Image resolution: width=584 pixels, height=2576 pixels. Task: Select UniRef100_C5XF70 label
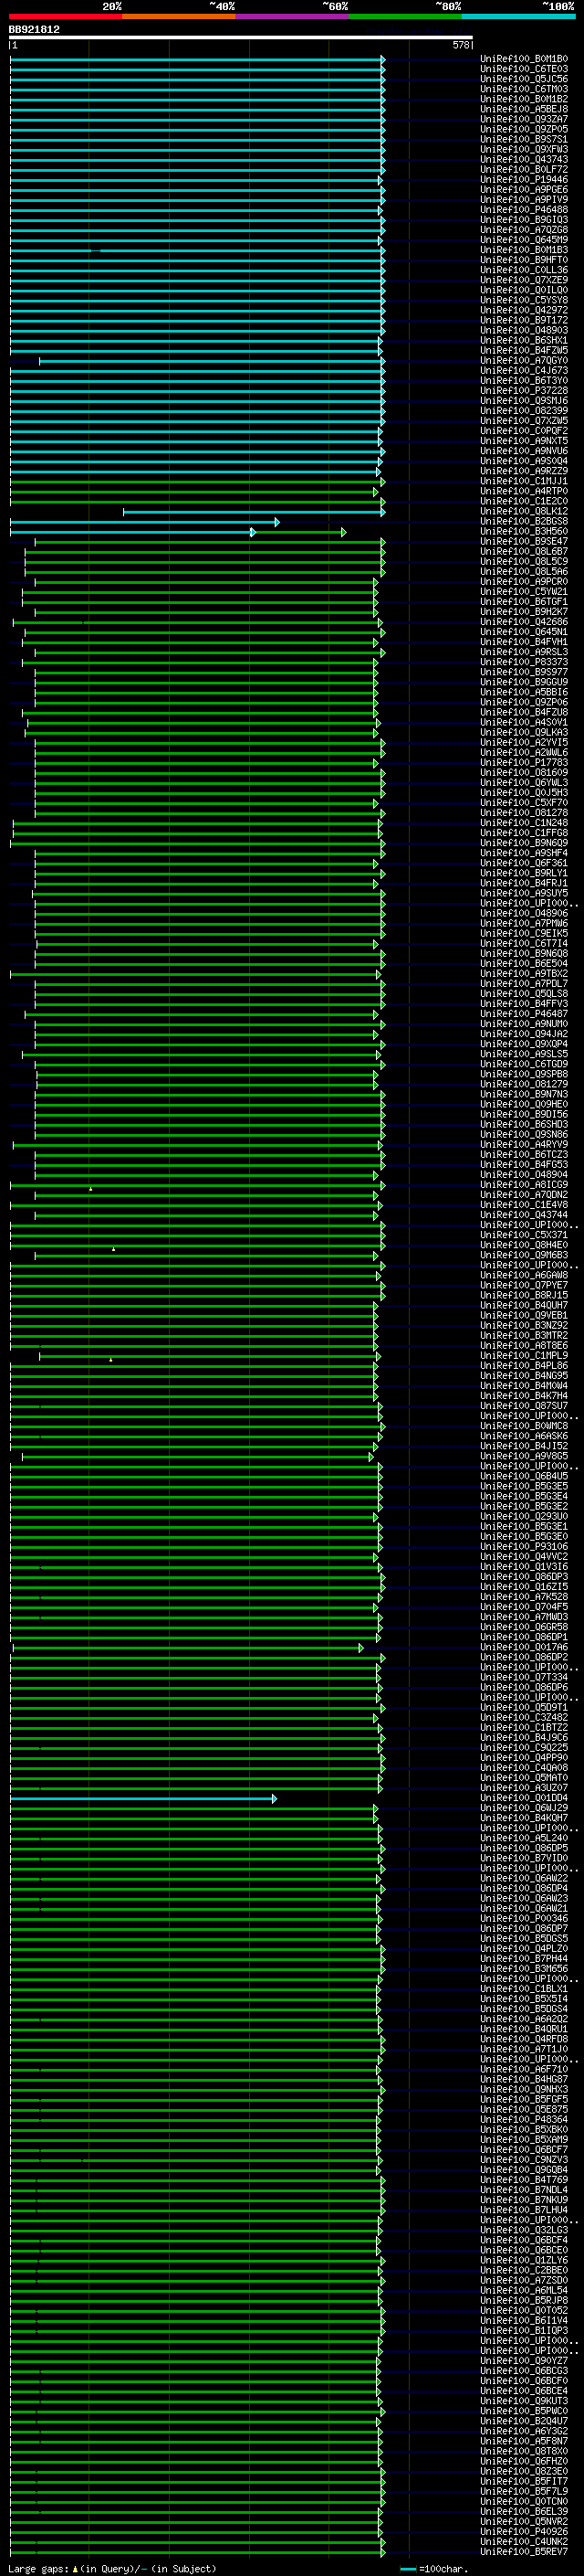click(524, 803)
